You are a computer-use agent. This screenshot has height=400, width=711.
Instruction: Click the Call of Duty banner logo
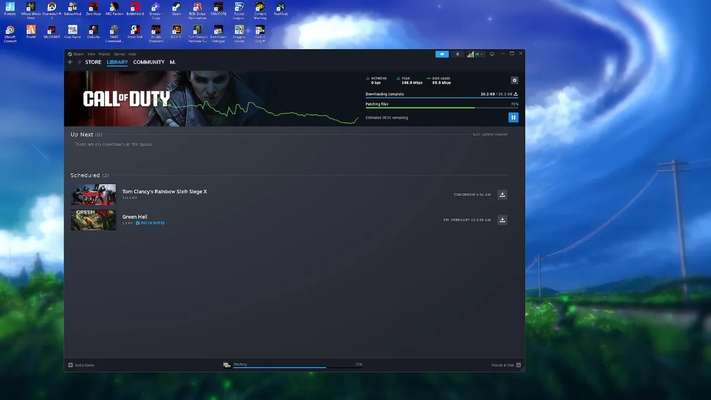pos(127,99)
